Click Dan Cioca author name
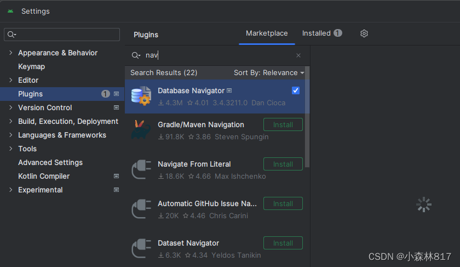Image resolution: width=460 pixels, height=267 pixels. [268, 103]
